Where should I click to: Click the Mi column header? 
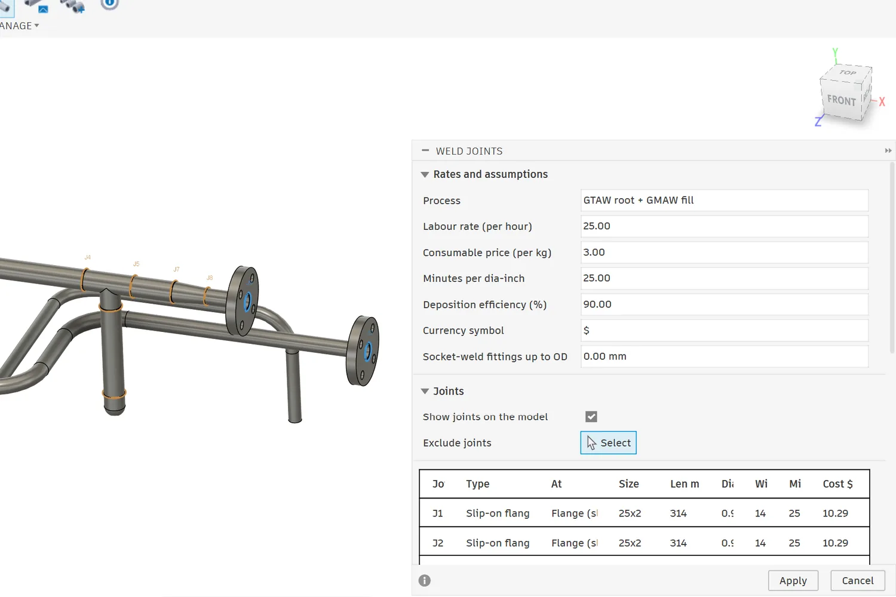(x=795, y=484)
